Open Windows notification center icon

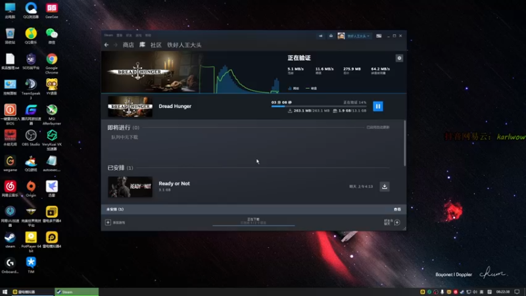coord(517,292)
